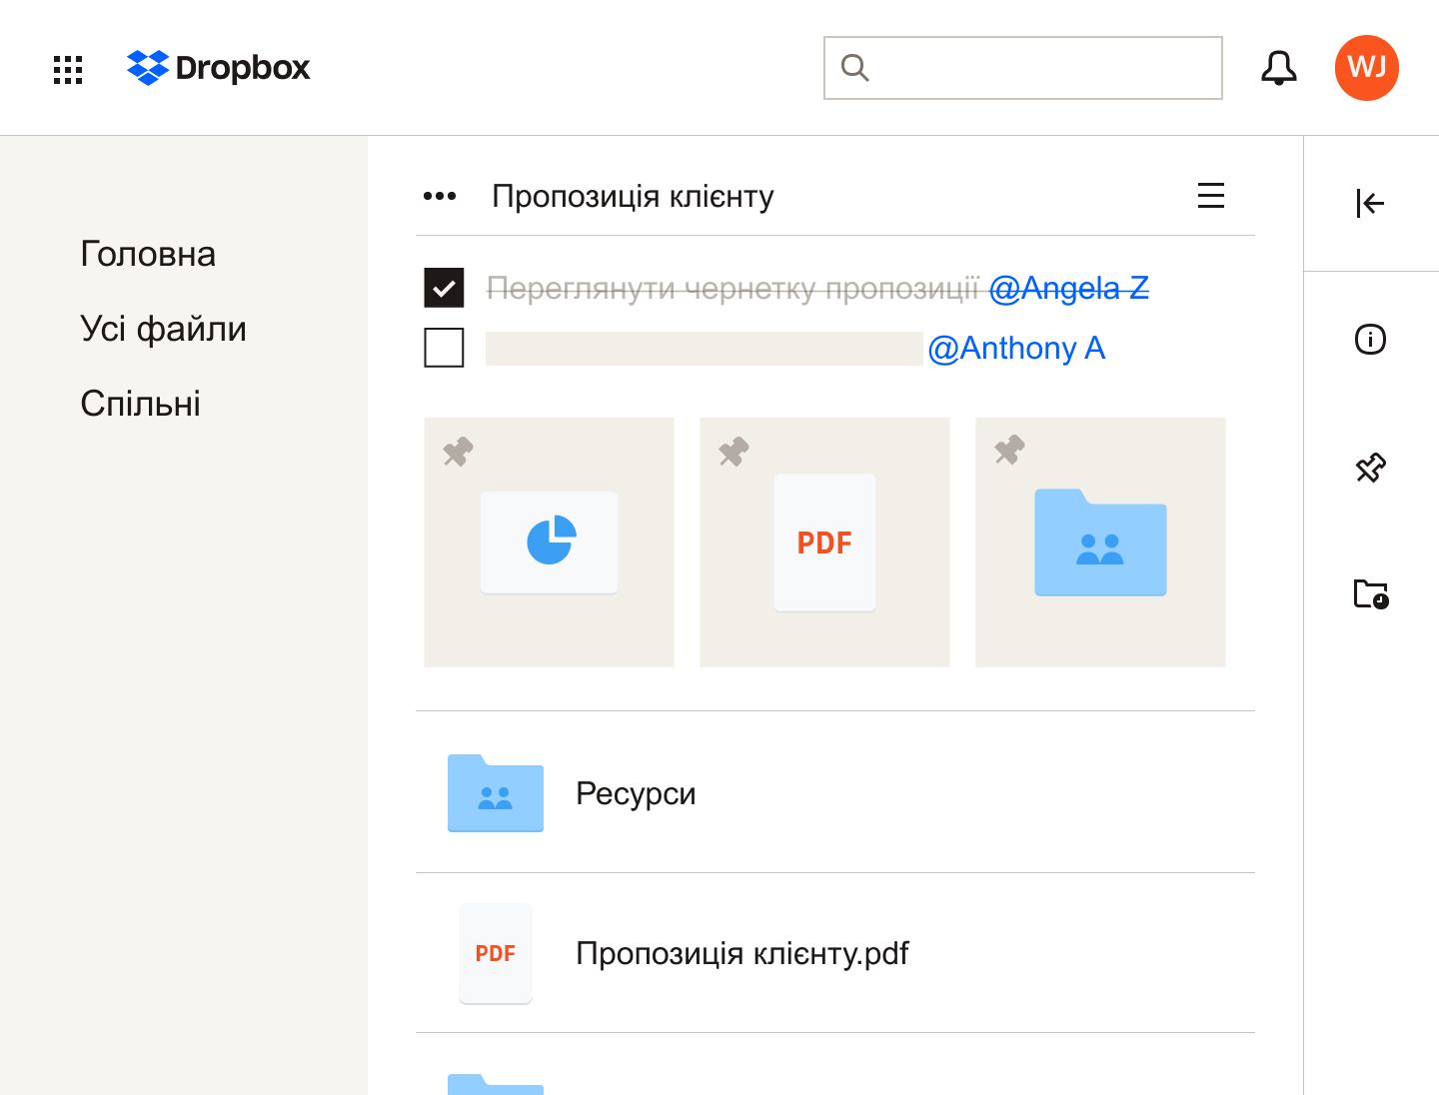This screenshot has height=1095, width=1439.
Task: Check the task assigned to Anthony A
Action: coord(445,348)
